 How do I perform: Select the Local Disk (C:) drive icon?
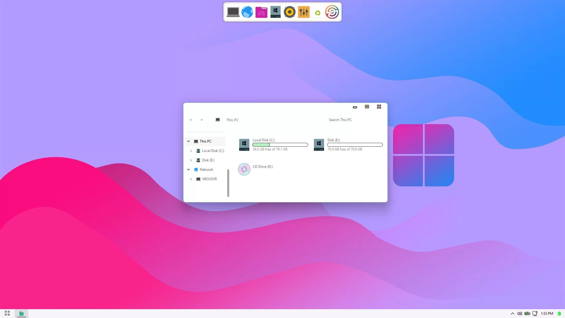pos(244,145)
